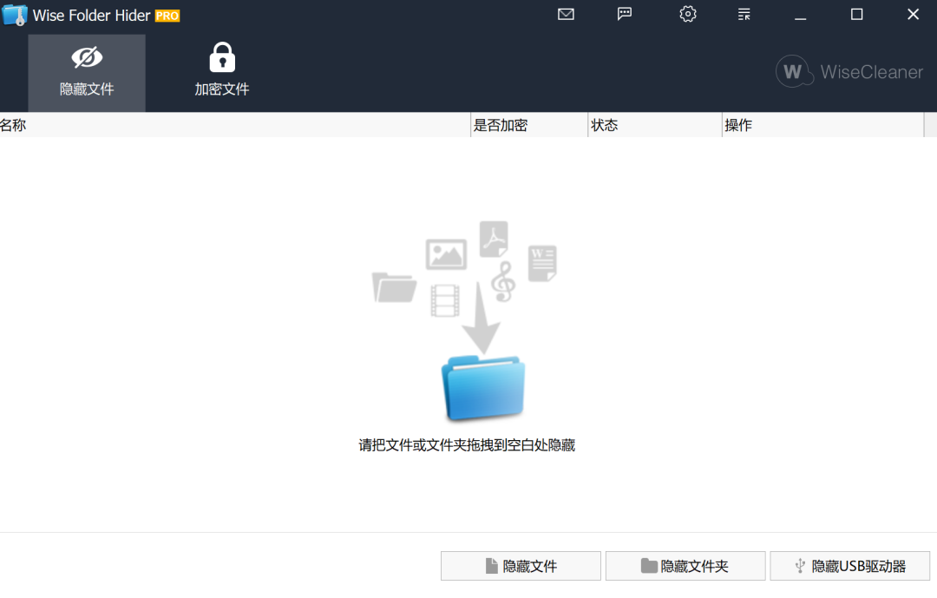The image size is (937, 598).
Task: Click the WiseCleaner logo
Action: click(849, 72)
